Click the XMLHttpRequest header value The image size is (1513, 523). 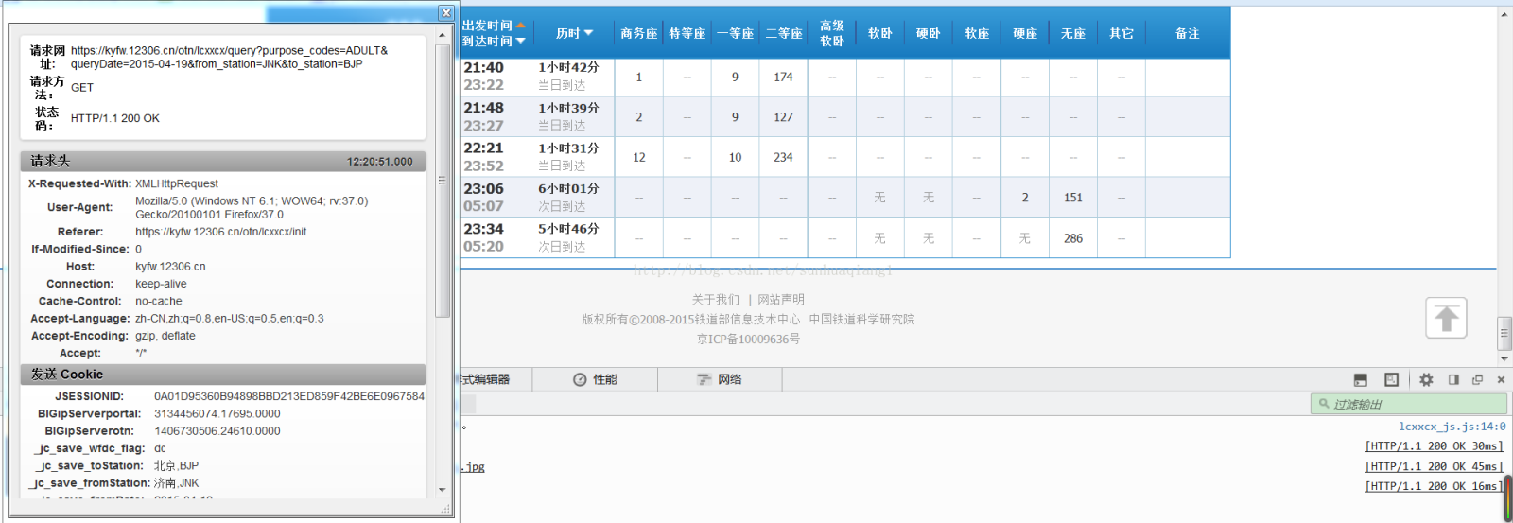tap(177, 183)
